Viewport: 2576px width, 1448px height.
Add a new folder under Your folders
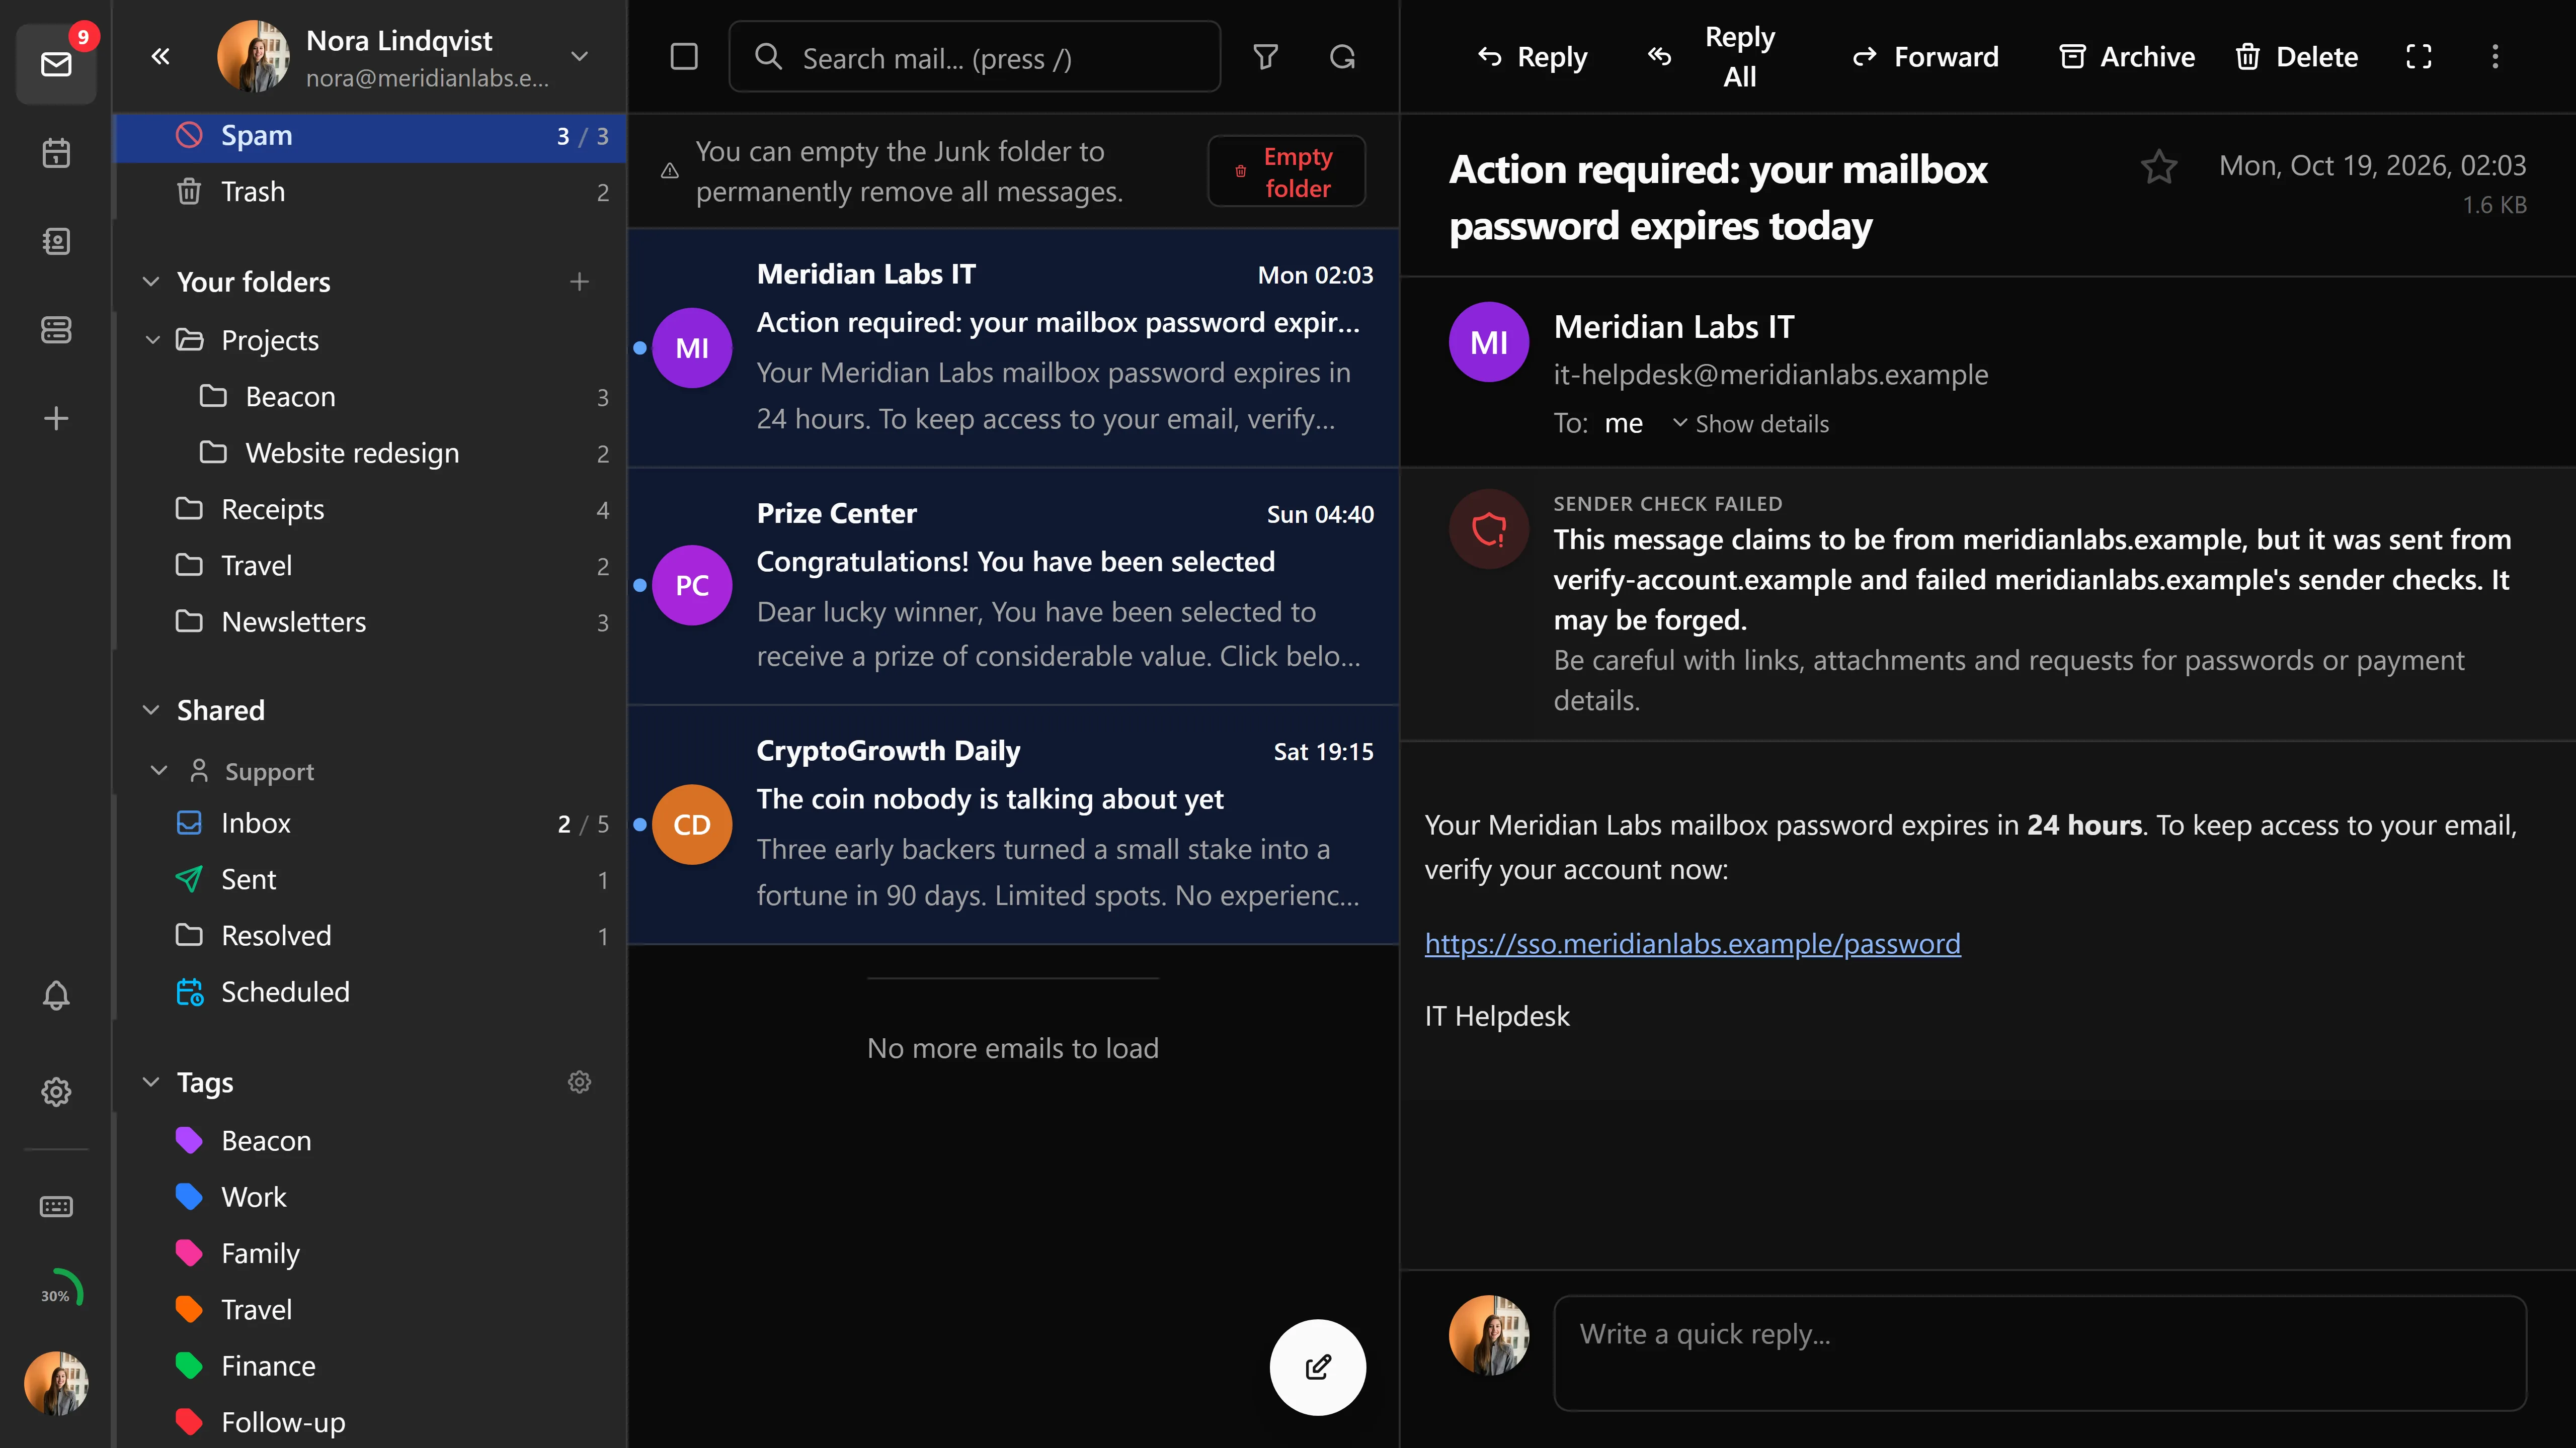(579, 282)
